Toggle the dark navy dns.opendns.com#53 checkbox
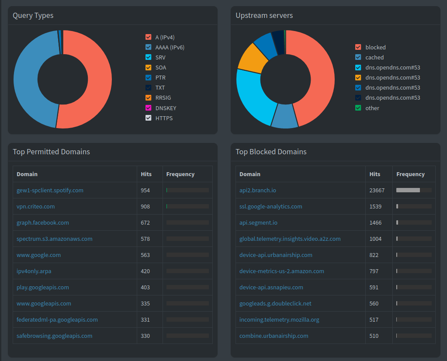Viewport: 447px width, 361px height. [x=358, y=97]
